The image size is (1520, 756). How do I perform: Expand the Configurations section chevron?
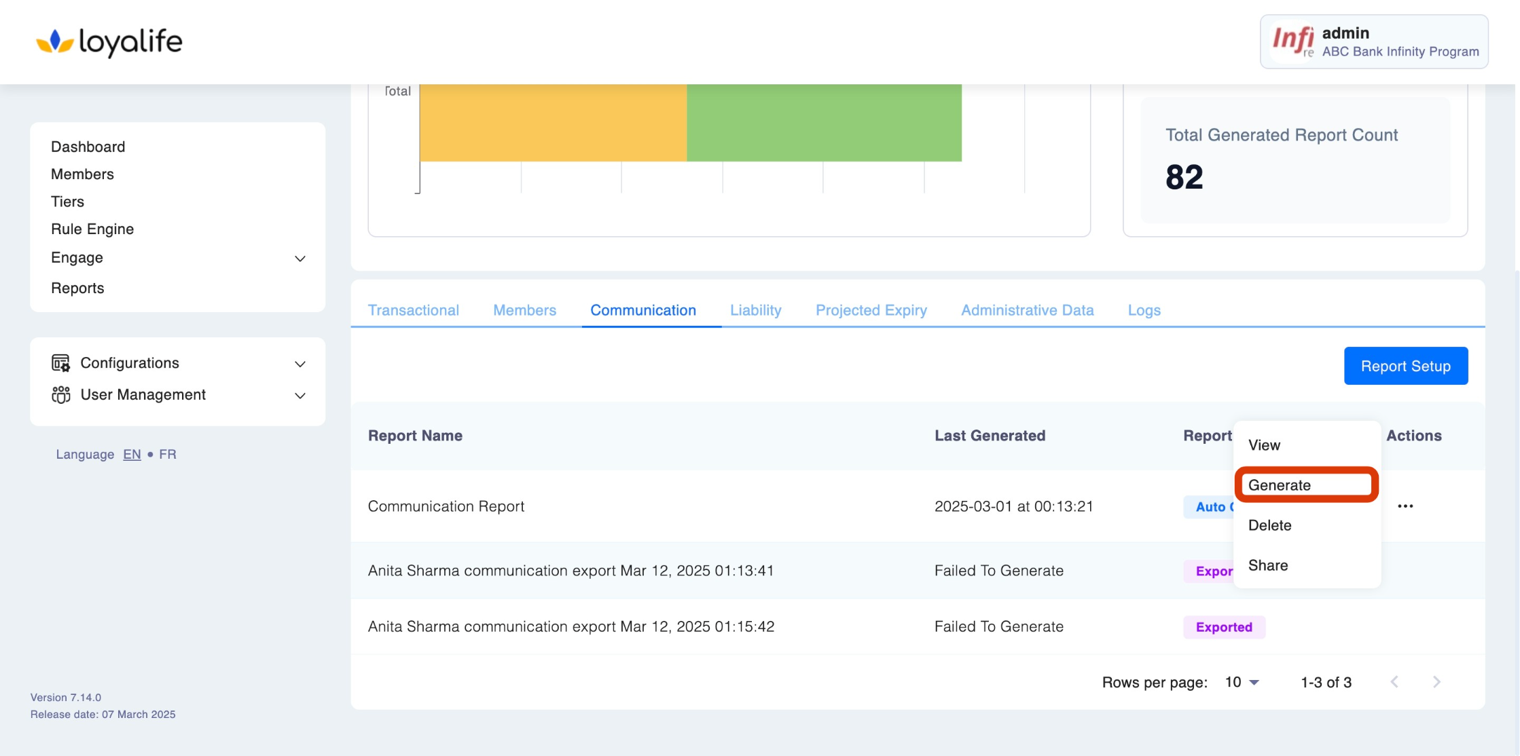coord(300,364)
